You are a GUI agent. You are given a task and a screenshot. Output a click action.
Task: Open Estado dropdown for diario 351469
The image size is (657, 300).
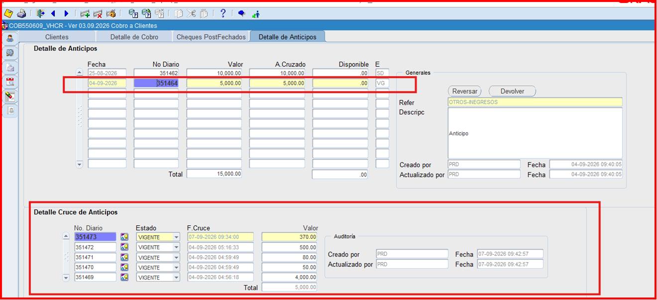tap(176, 278)
